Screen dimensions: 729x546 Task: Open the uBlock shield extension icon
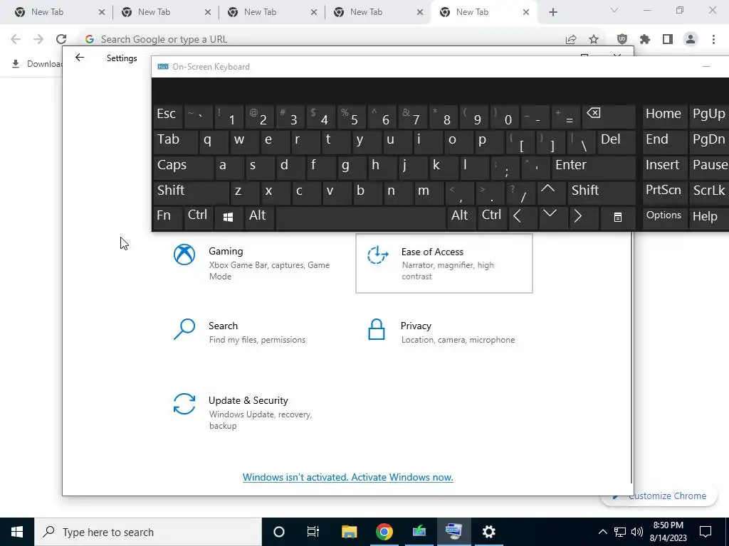pyautogui.click(x=622, y=40)
